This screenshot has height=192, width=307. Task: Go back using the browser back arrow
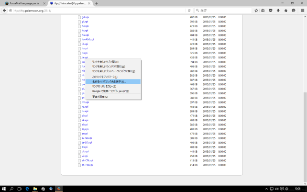coord(4,11)
